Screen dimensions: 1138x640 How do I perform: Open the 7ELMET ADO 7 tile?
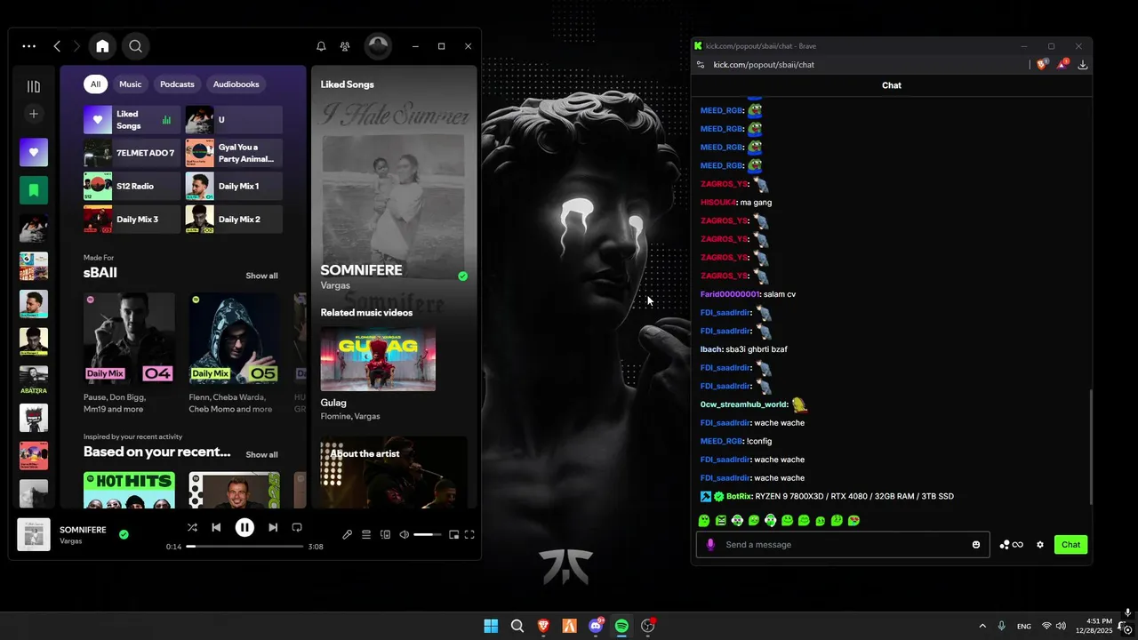[132, 153]
